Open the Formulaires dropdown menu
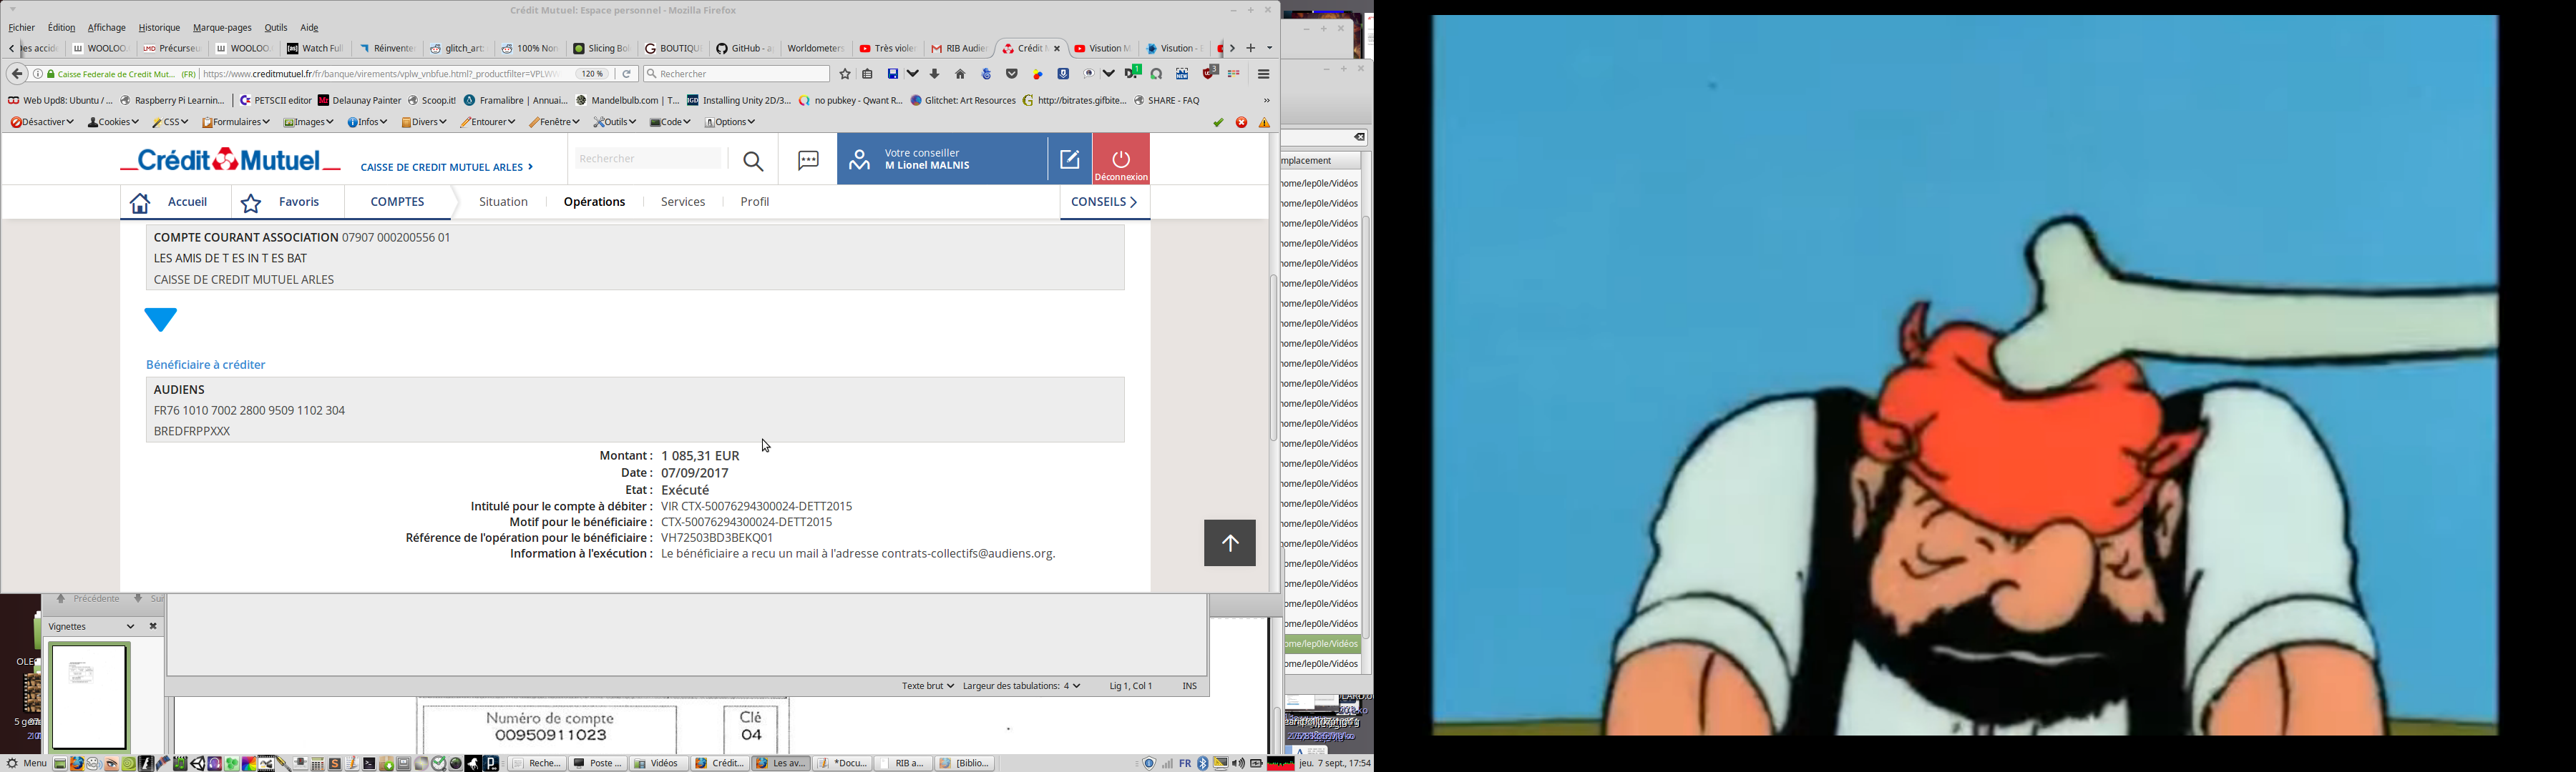 point(236,123)
